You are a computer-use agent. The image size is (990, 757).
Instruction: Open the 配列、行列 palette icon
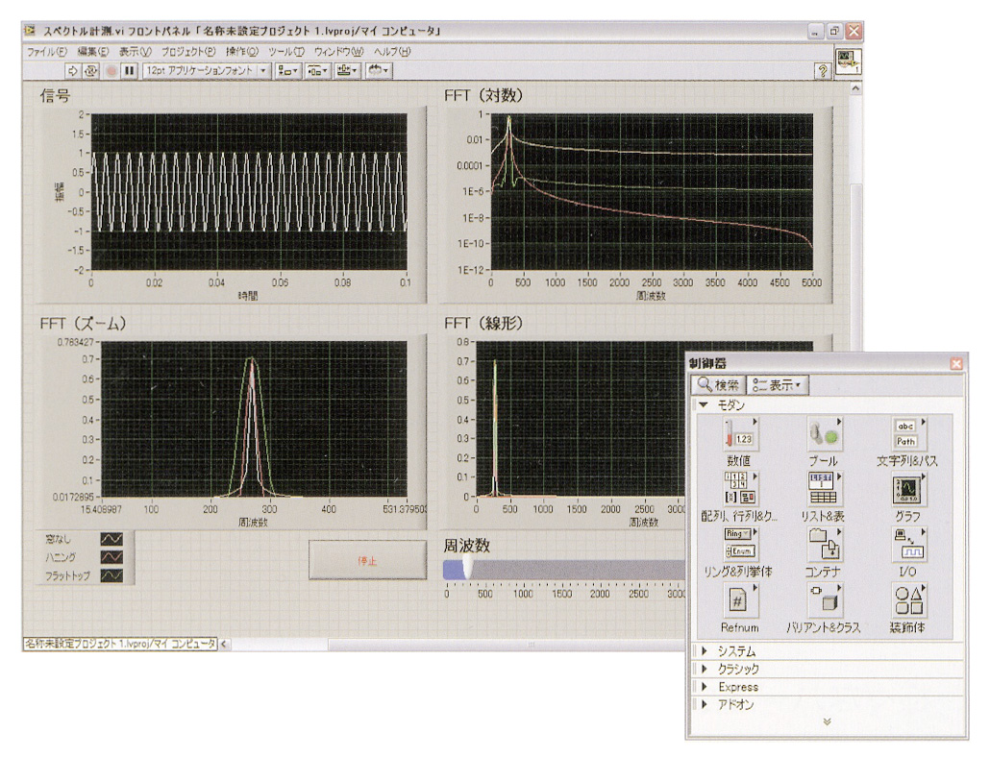tap(739, 489)
